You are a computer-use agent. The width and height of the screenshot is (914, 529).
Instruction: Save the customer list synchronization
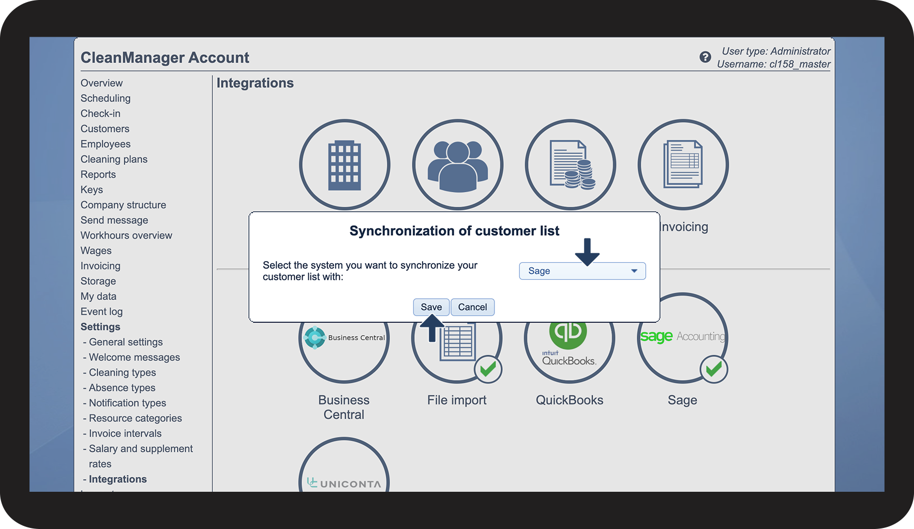click(x=431, y=307)
